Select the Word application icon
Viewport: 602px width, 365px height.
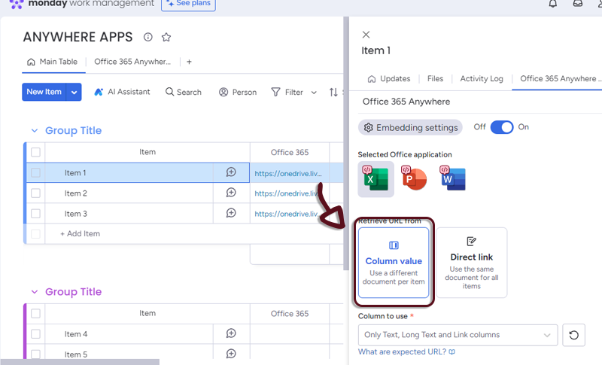453,179
